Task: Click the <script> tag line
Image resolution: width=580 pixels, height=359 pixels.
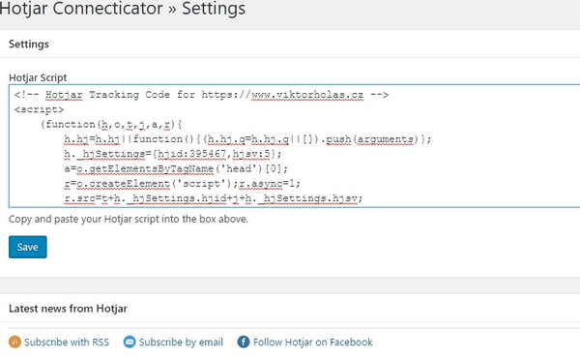Action: [40, 109]
